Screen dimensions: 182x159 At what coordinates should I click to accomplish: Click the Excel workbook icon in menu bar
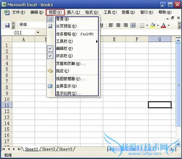click(x=6, y=12)
